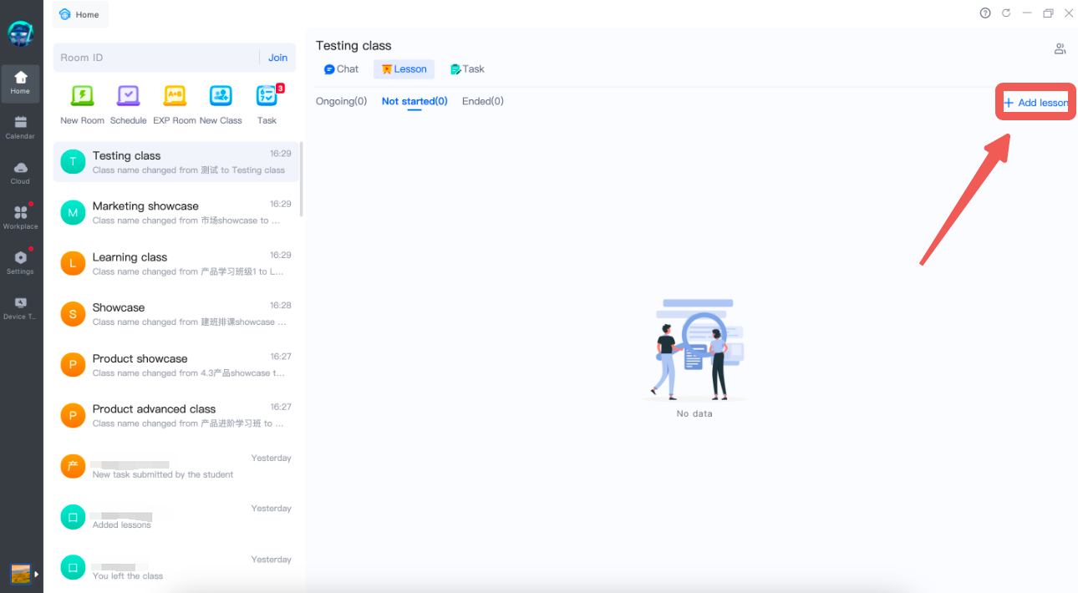Switch to the Chat tab
The image size is (1078, 593).
tap(342, 69)
